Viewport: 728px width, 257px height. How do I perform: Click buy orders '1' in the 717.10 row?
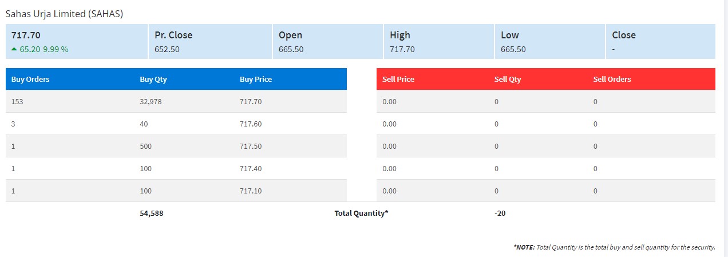point(13,191)
